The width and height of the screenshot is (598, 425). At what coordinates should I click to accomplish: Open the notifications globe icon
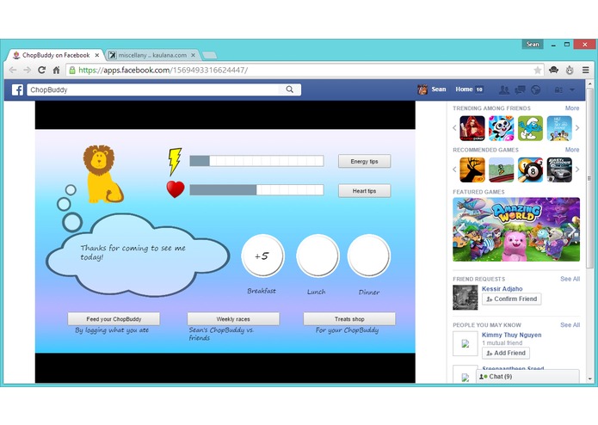pos(536,90)
